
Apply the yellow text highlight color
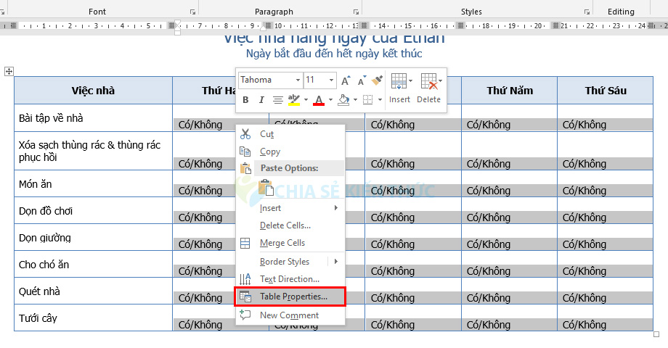293,99
